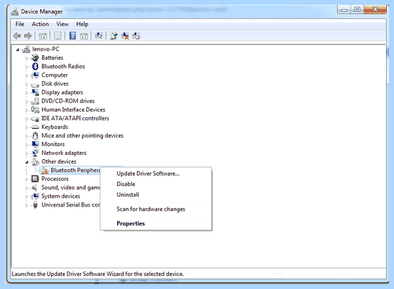
Task: Click the Bluetooth Peripheral warning icon
Action: pyautogui.click(x=45, y=170)
